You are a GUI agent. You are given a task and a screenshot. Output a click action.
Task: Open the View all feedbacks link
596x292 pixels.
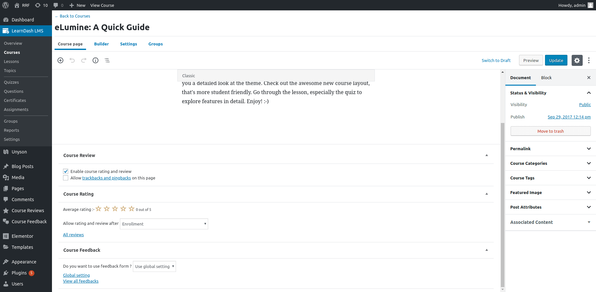pos(81,281)
